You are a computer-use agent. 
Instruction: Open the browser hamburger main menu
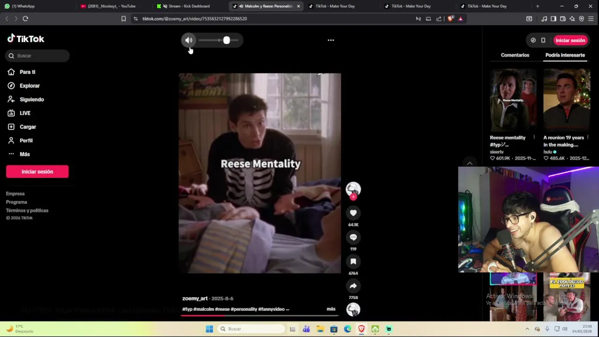point(592,19)
